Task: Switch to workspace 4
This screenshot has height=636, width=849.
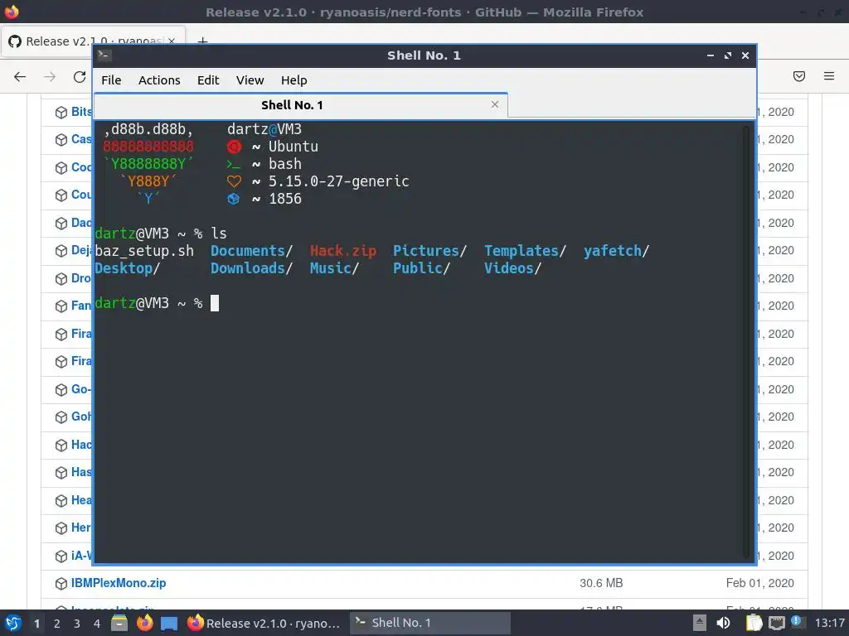Action: coord(97,624)
